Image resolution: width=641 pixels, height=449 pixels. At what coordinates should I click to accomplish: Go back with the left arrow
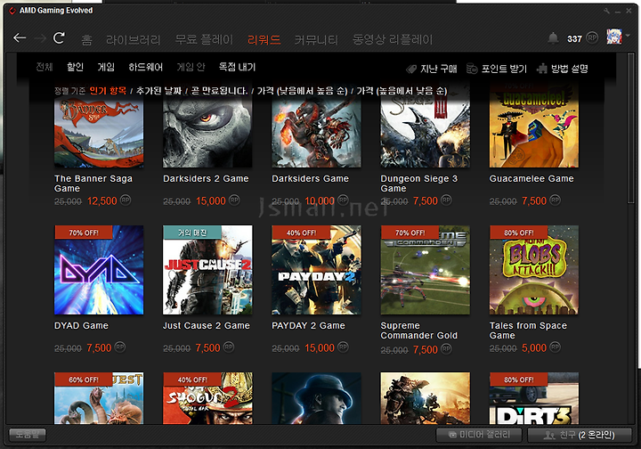pyautogui.click(x=20, y=38)
